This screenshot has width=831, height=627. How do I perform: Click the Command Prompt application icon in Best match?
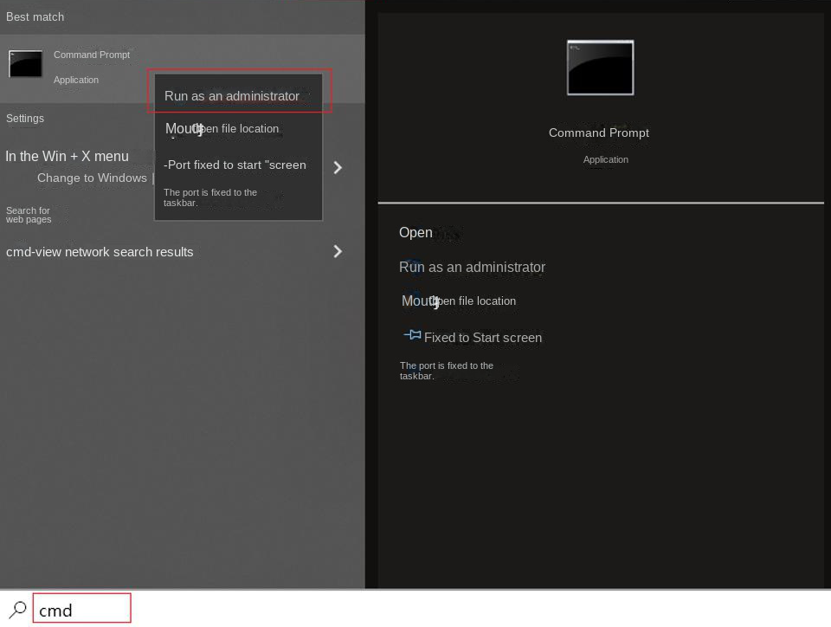tap(25, 63)
